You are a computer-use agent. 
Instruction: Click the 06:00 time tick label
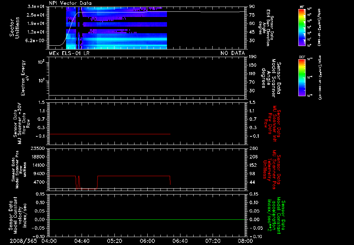click(x=147, y=241)
